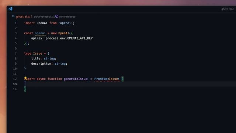Image resolution: width=236 pixels, height=133 pixels.
Task: Open src\ai\ghost-ai.ts breadcrumb path
Action: (44, 17)
